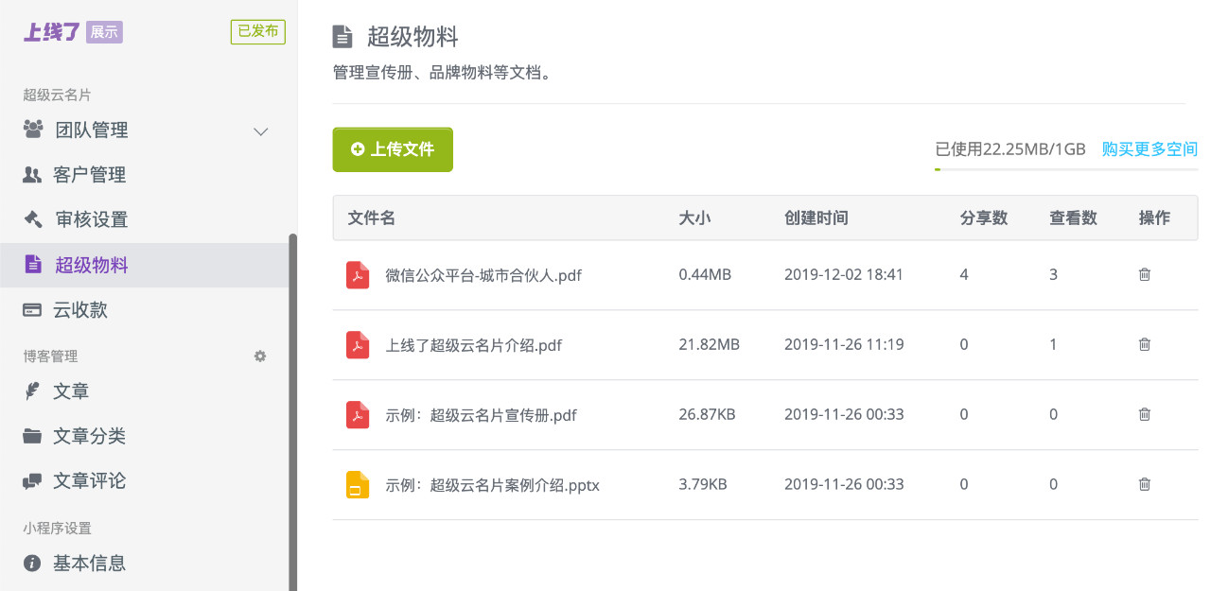Image resolution: width=1211 pixels, height=591 pixels.
Task: Click 购买更多空间 link
Action: coord(1150,149)
